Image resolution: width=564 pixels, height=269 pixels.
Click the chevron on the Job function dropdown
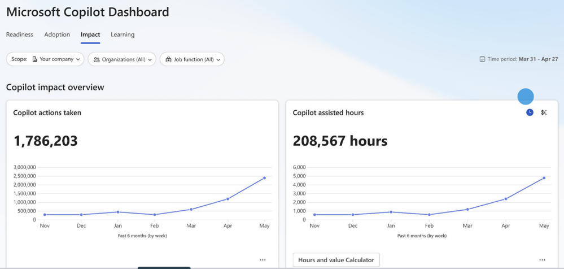pyautogui.click(x=218, y=59)
